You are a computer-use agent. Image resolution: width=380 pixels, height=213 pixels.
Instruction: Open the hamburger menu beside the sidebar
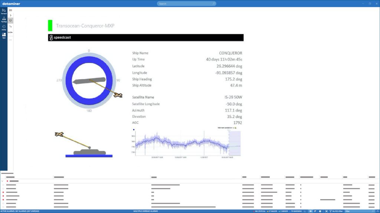(x=10, y=10)
